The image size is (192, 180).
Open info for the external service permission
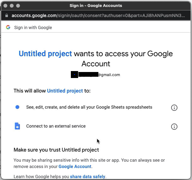pyautogui.click(x=174, y=127)
